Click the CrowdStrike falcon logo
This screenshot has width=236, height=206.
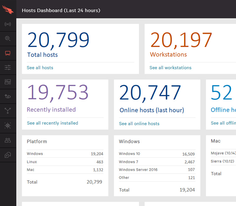(x=8, y=9)
